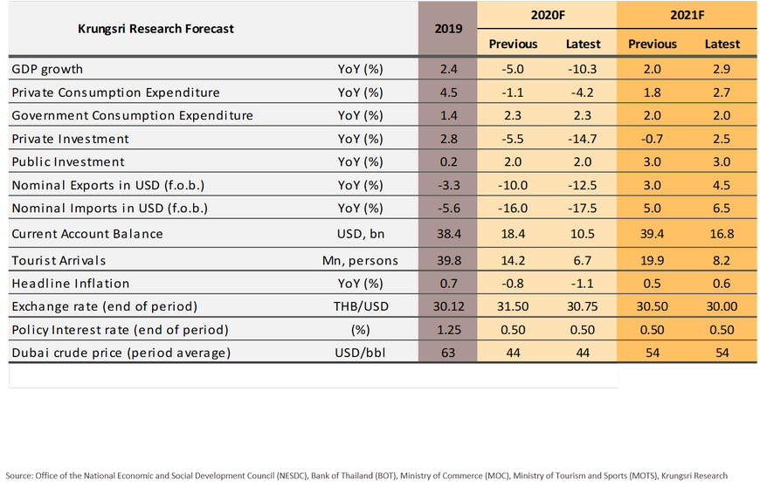Select Tourist Arrivals 2020F latest 6.7
760x487 pixels.
582,260
